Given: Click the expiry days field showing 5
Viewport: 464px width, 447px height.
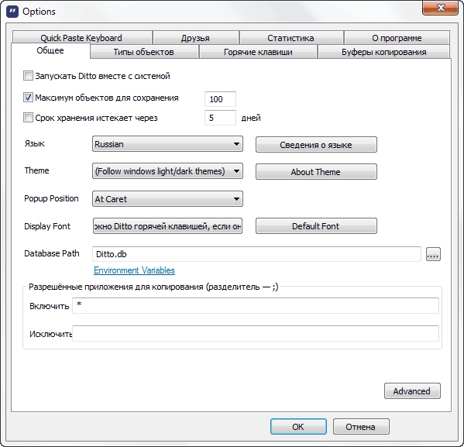Looking at the screenshot, I should tap(220, 118).
